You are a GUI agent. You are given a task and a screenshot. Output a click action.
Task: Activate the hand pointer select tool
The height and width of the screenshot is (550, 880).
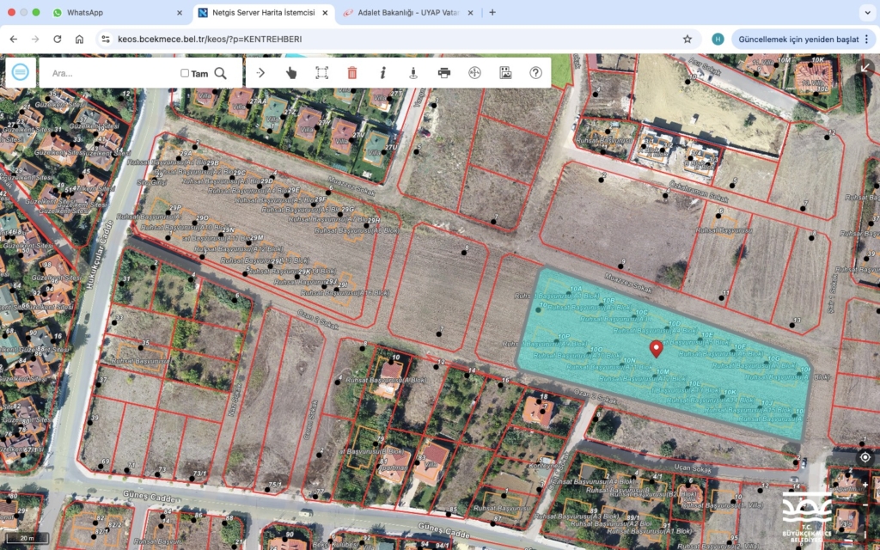tap(291, 73)
